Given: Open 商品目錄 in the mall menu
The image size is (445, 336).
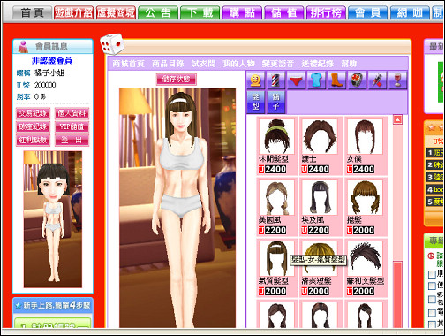Looking at the screenshot, I should (168, 64).
